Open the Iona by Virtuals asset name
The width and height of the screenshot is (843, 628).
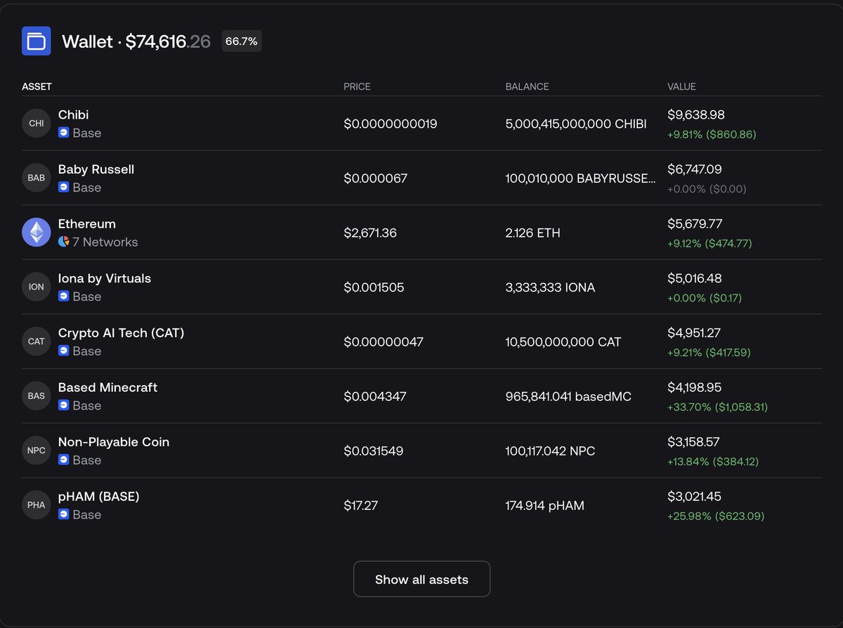click(x=105, y=278)
